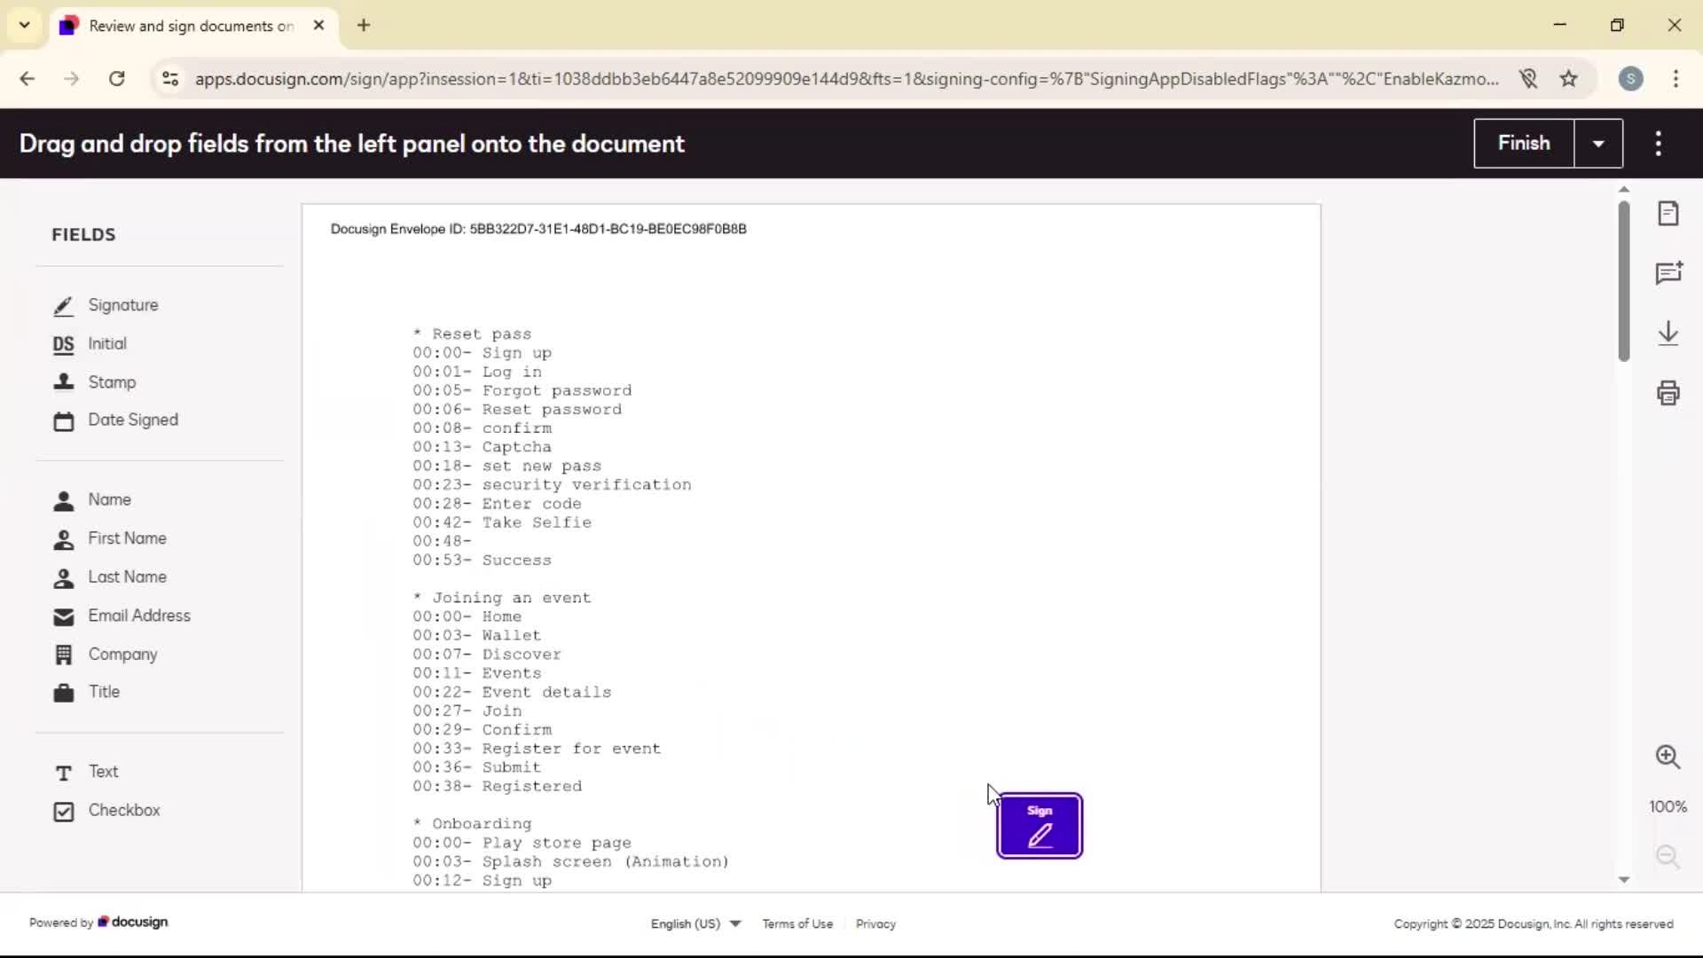Click the Docusign logo in footer
The width and height of the screenshot is (1703, 958).
point(133,922)
